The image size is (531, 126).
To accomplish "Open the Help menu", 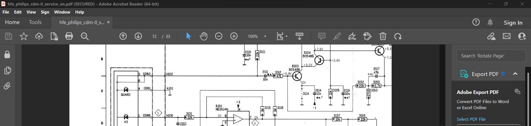I will tap(80, 12).
